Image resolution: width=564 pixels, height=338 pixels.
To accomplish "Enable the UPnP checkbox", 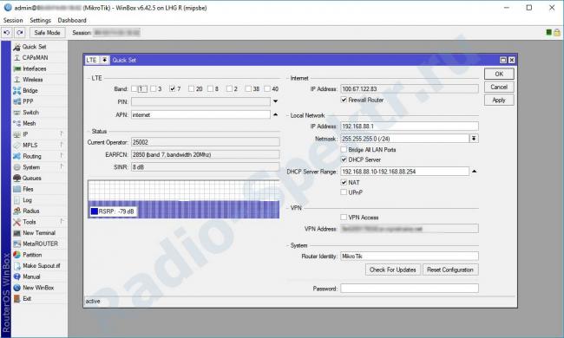I will 344,192.
